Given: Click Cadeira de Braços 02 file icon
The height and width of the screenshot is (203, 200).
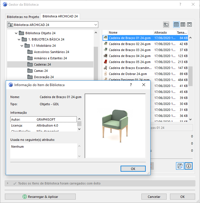Looking at the screenshot, I should coord(106,44).
